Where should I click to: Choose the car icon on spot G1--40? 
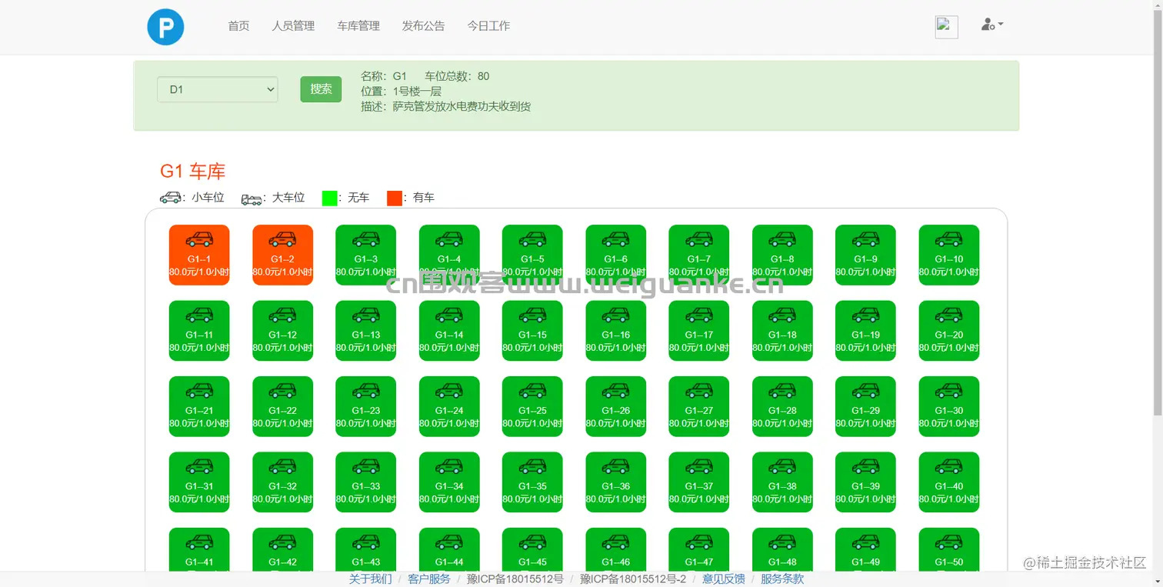pos(949,467)
